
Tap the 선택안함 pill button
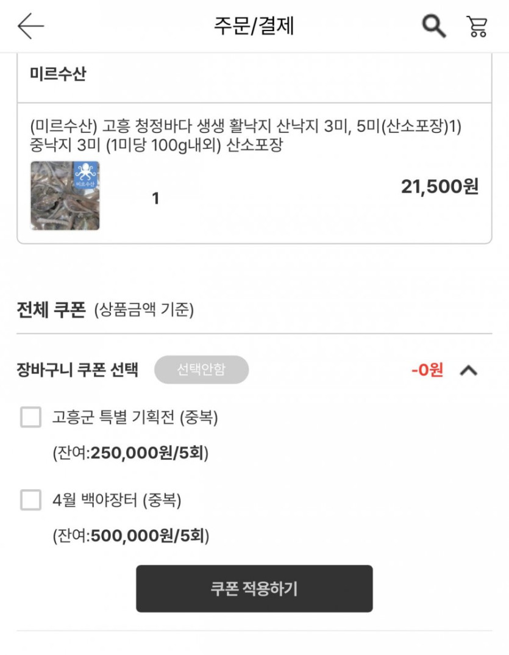(x=201, y=370)
